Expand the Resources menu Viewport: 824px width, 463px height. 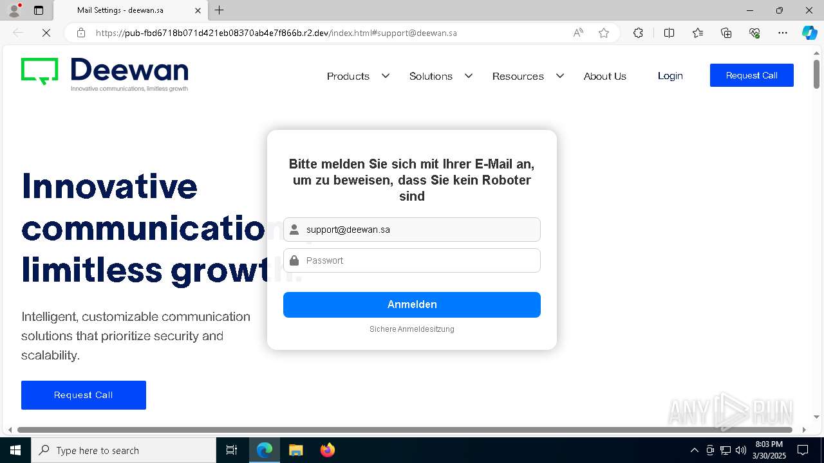coord(560,76)
